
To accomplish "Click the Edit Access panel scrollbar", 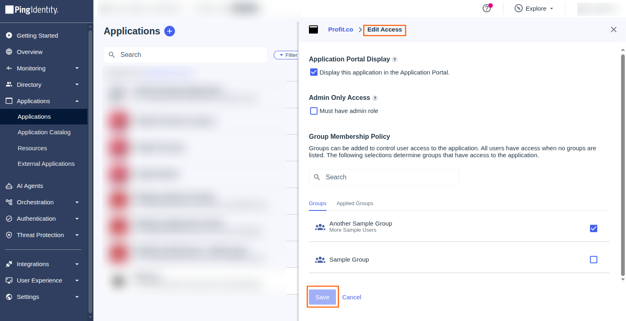I will [623, 165].
